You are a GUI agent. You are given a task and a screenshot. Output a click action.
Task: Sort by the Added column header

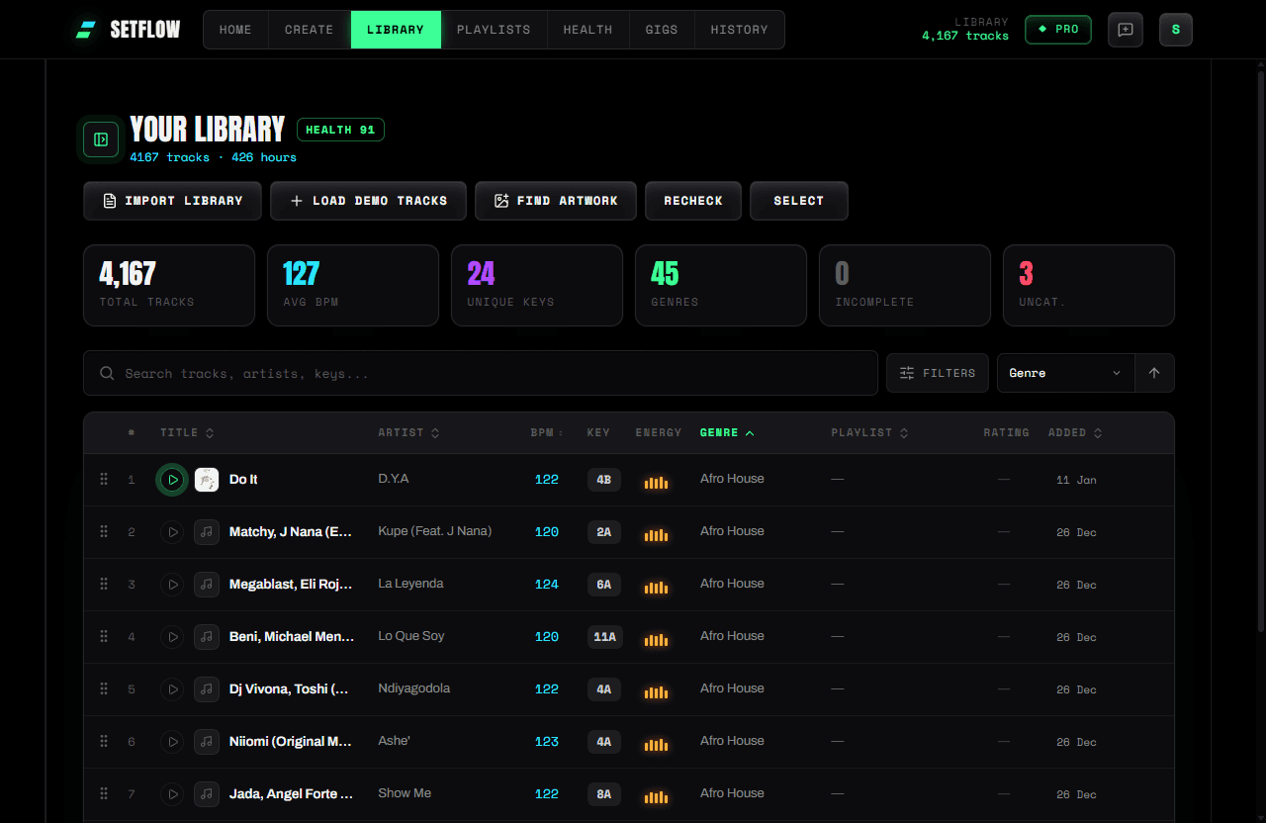click(x=1075, y=433)
